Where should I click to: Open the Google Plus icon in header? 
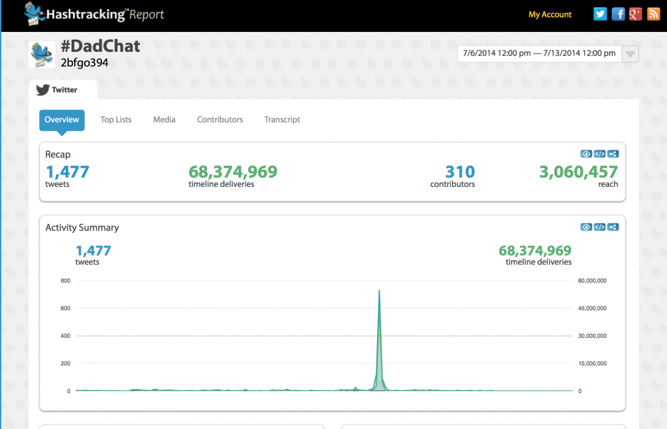click(636, 14)
